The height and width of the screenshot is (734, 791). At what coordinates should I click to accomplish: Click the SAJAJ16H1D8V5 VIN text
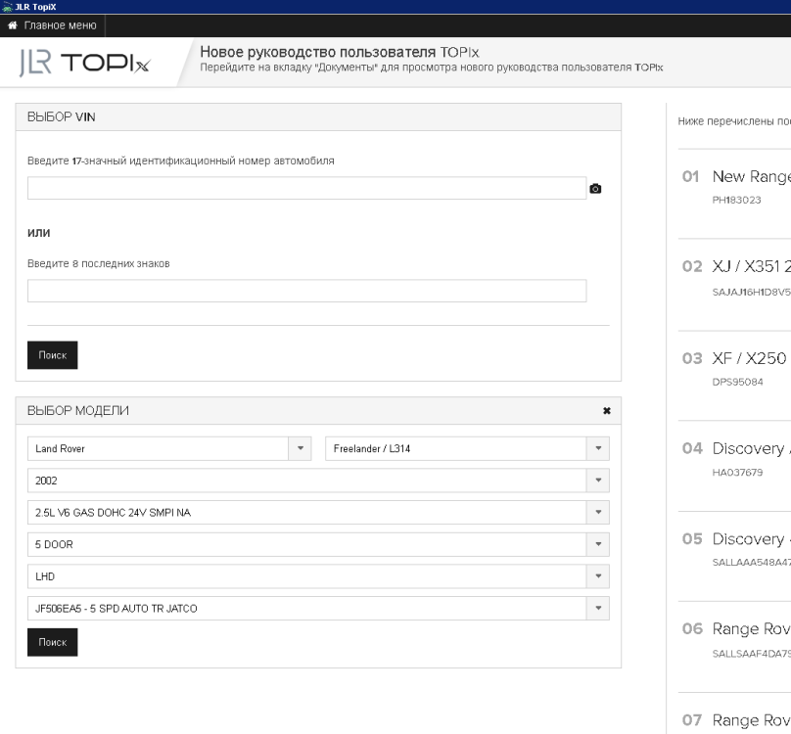pyautogui.click(x=751, y=292)
